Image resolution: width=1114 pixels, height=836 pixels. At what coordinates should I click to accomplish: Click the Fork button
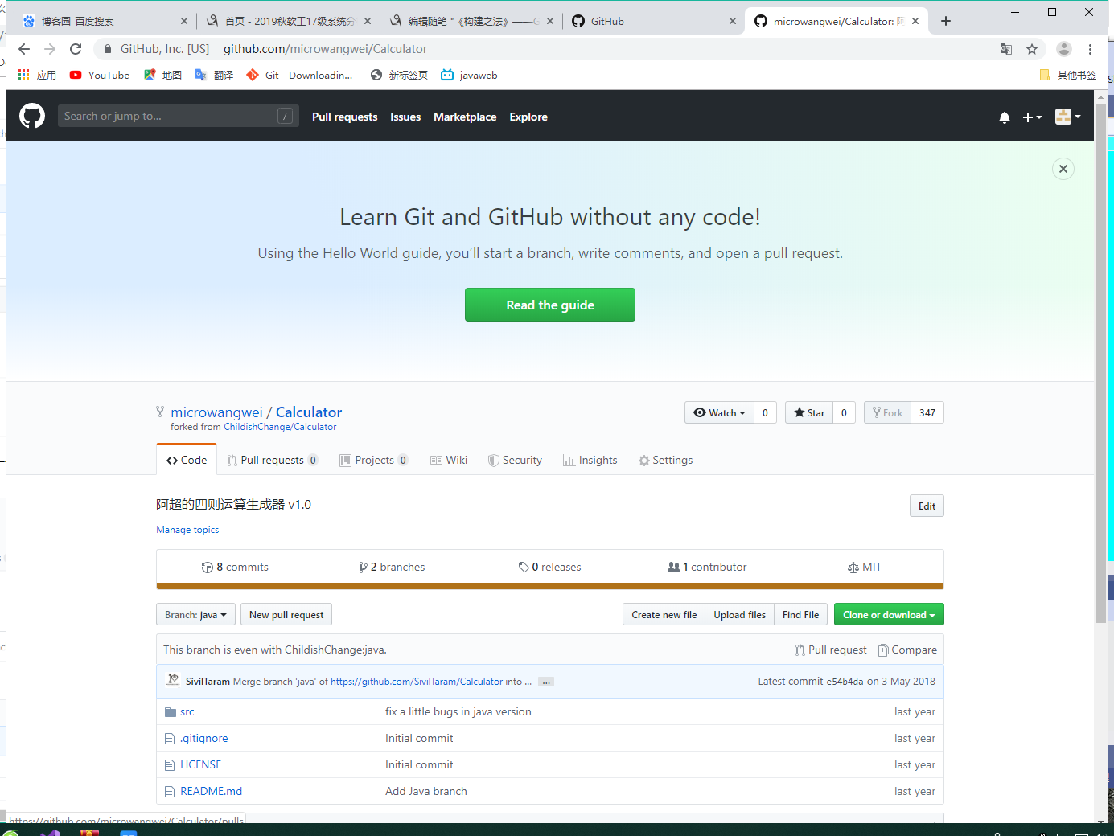pyautogui.click(x=888, y=412)
